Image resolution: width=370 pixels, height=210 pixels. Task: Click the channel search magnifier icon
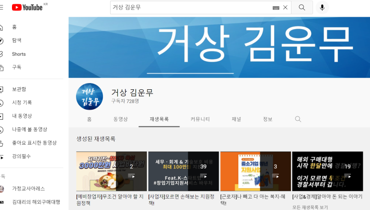click(x=298, y=119)
